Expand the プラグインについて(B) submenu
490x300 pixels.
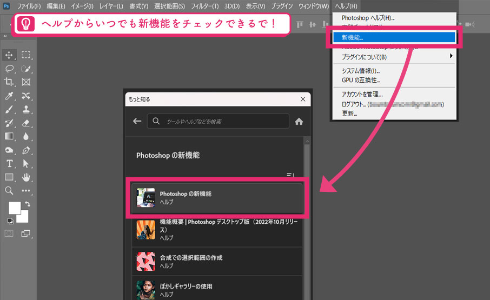(394, 57)
